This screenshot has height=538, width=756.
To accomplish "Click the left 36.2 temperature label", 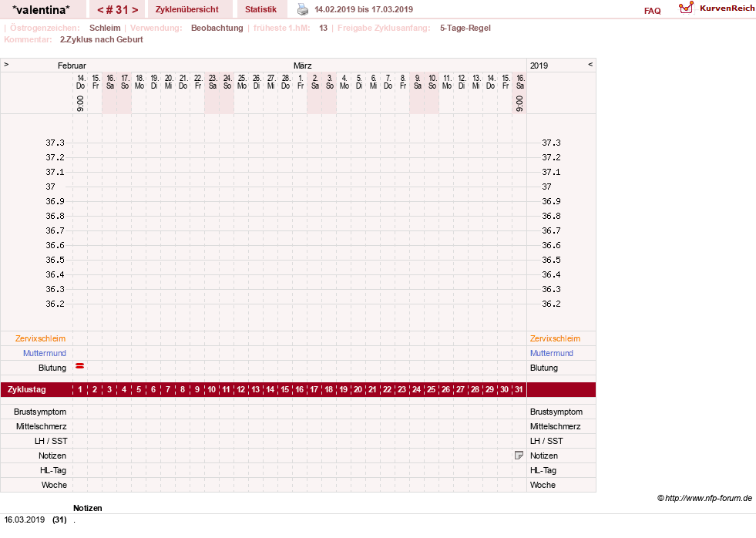I will click(55, 304).
